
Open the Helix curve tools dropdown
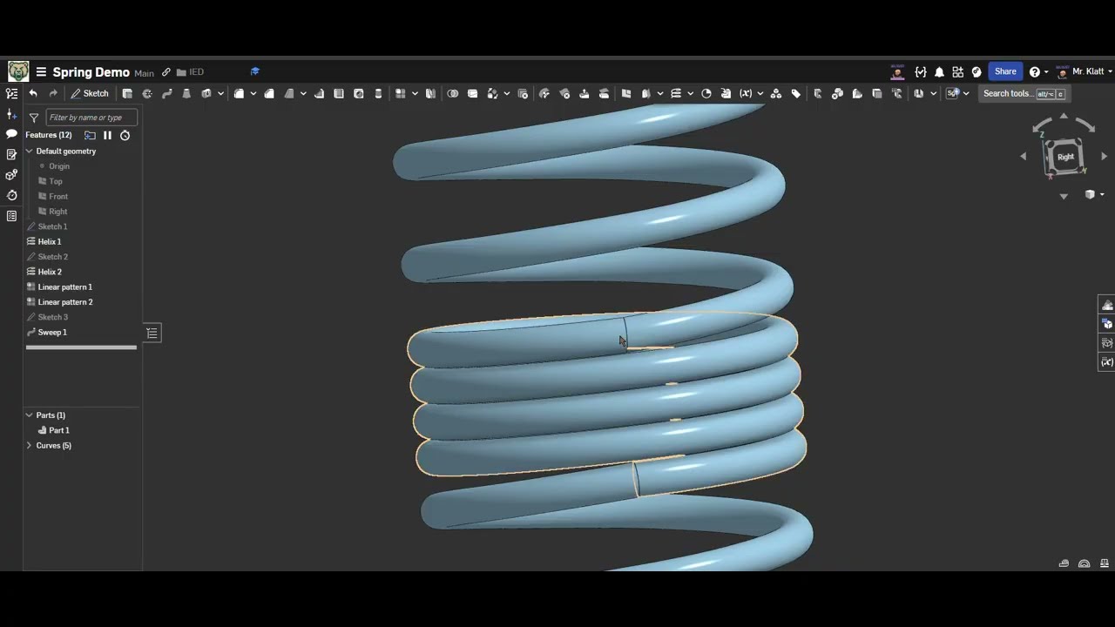[x=690, y=93]
